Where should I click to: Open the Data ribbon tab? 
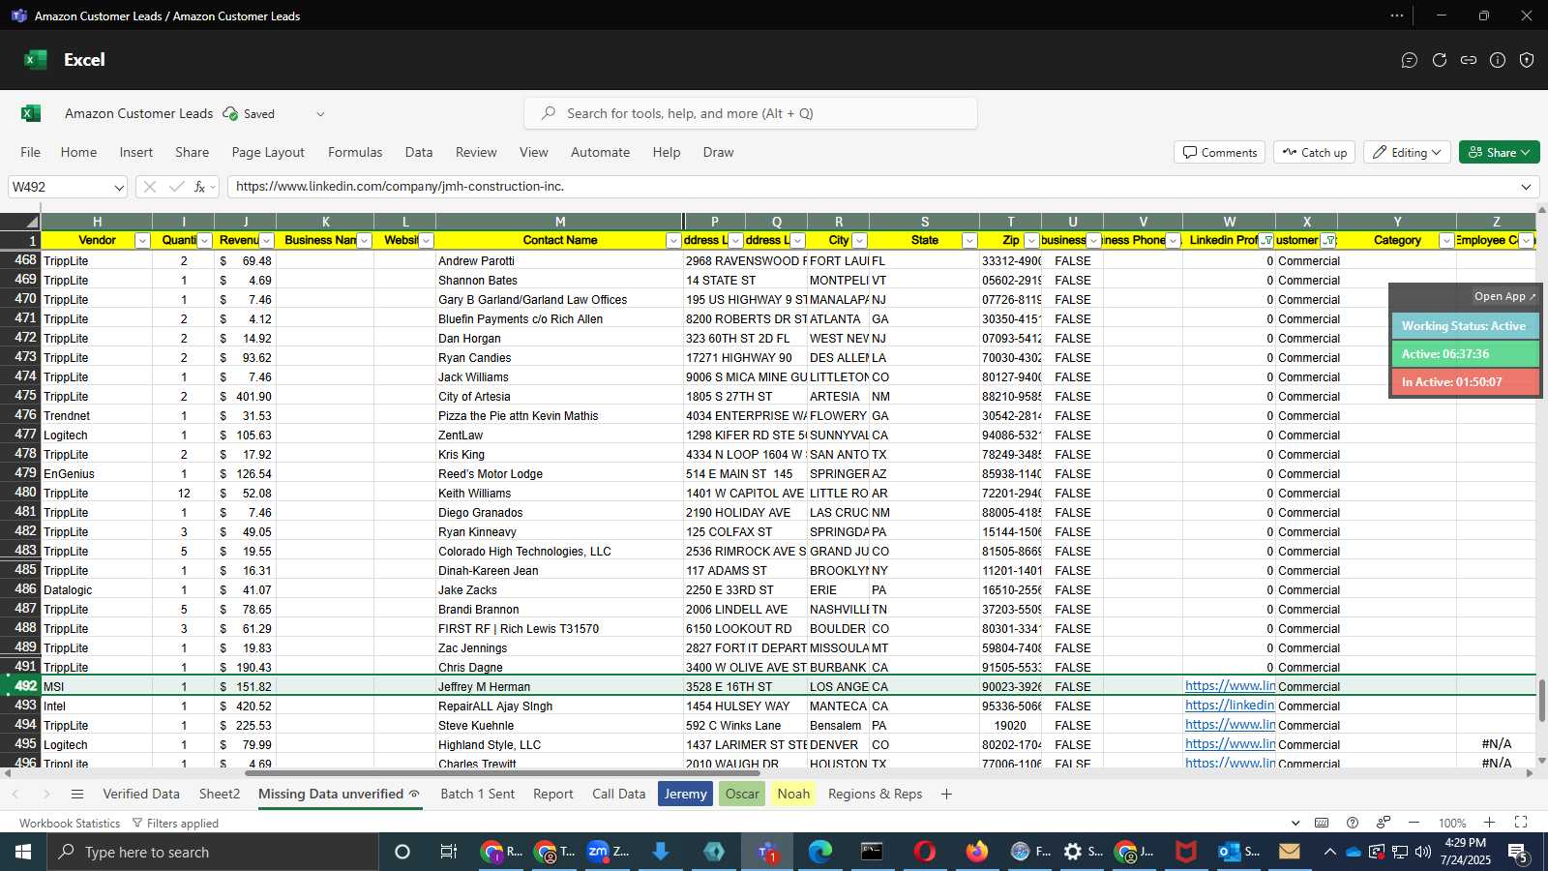tap(419, 152)
